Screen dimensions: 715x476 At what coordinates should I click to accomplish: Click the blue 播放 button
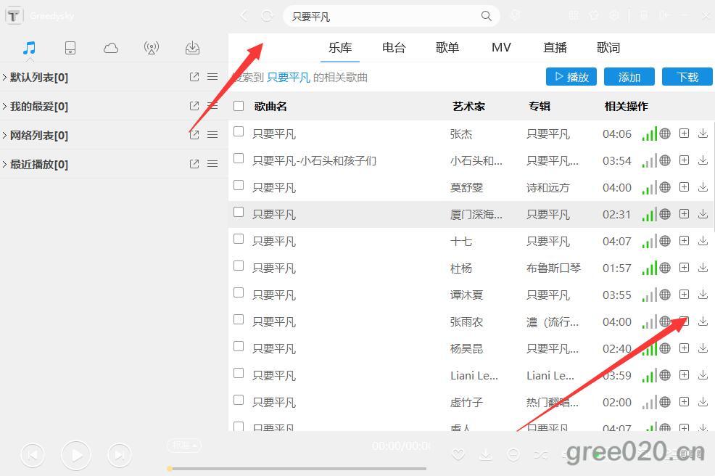pos(571,77)
